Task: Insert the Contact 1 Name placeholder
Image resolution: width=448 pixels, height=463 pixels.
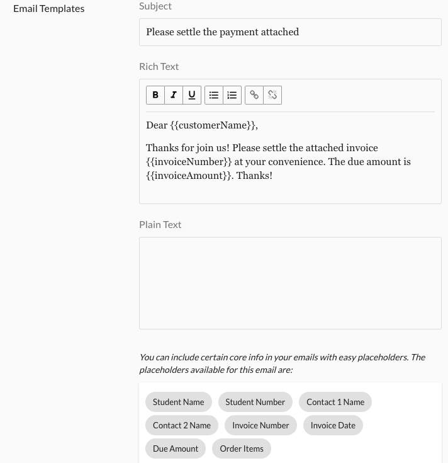Action: tap(335, 402)
